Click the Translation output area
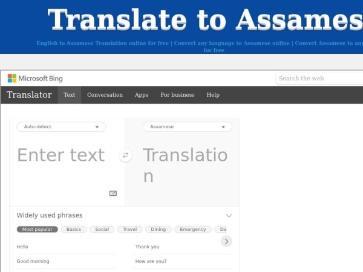363x272 pixels. [x=185, y=165]
